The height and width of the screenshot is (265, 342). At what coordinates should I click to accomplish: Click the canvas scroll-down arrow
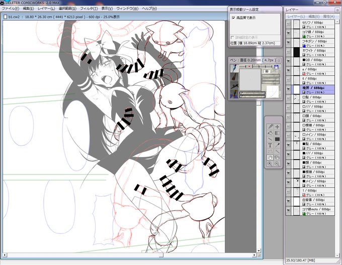[x=259, y=250]
